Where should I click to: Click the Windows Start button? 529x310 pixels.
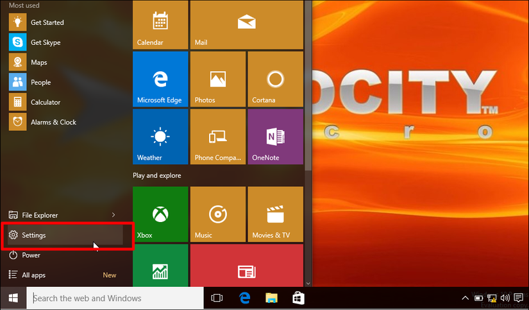(13, 298)
